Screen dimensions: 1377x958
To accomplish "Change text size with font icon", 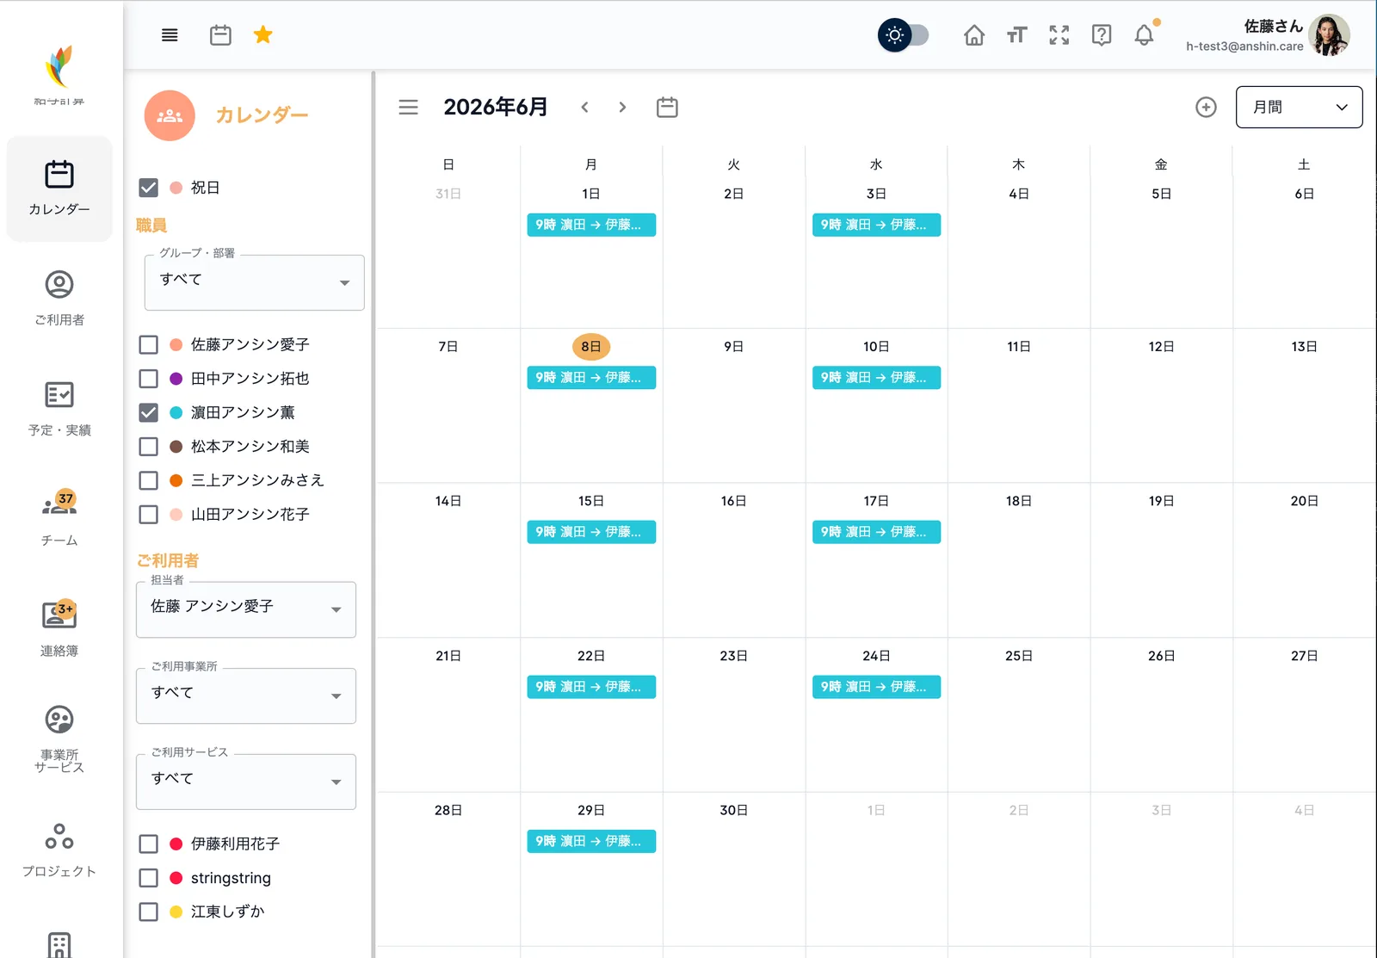I will click(x=1016, y=35).
